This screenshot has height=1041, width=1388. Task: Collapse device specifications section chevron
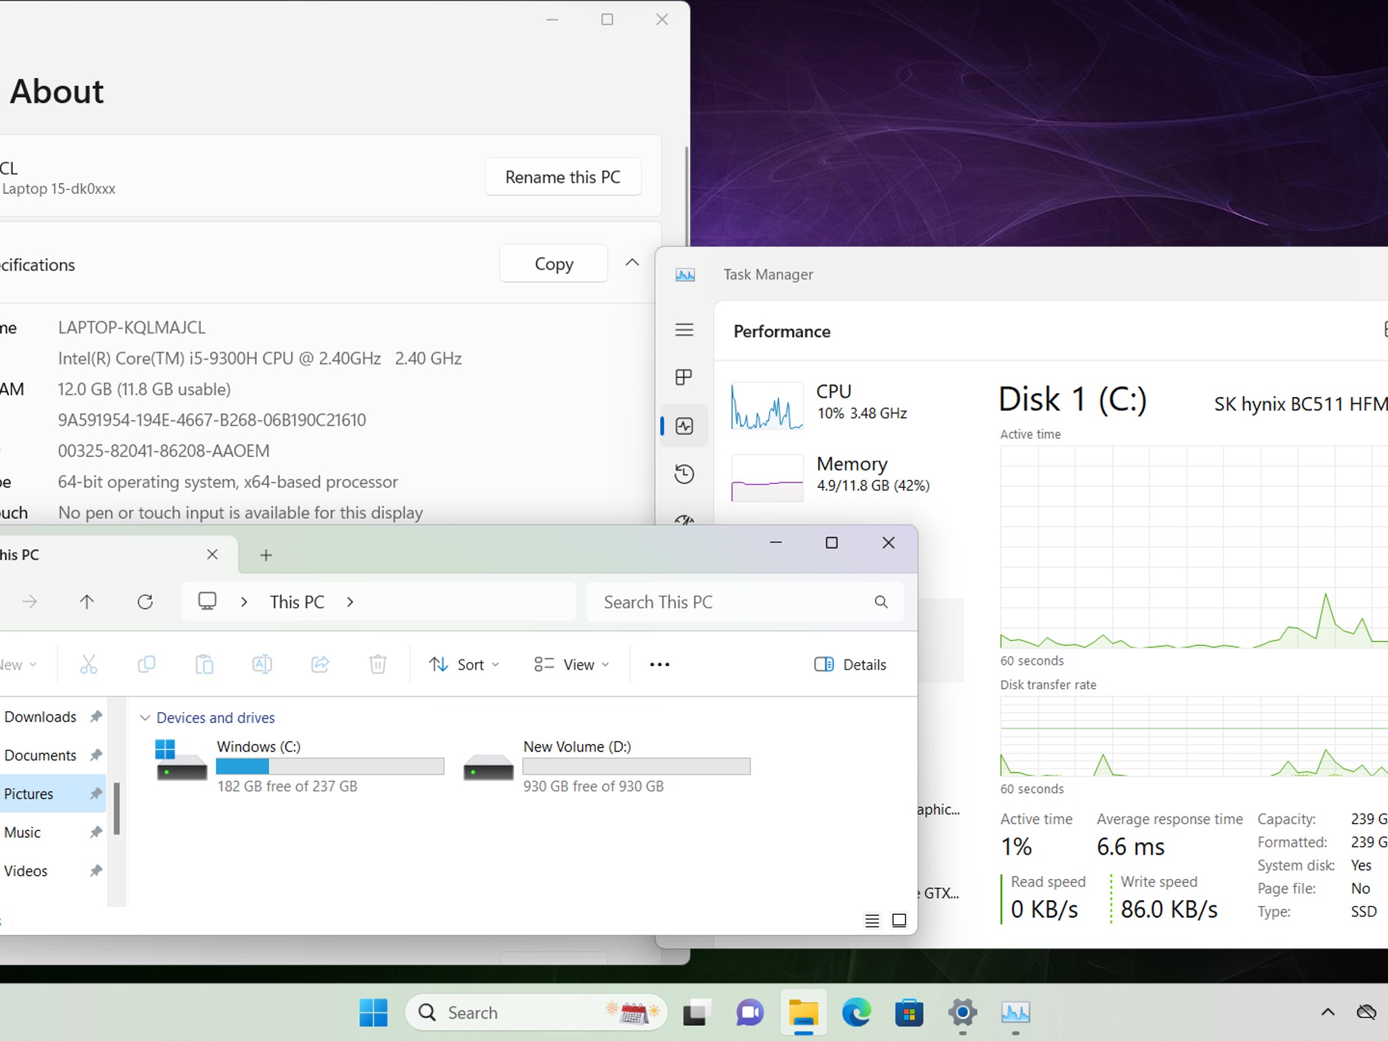pos(632,262)
